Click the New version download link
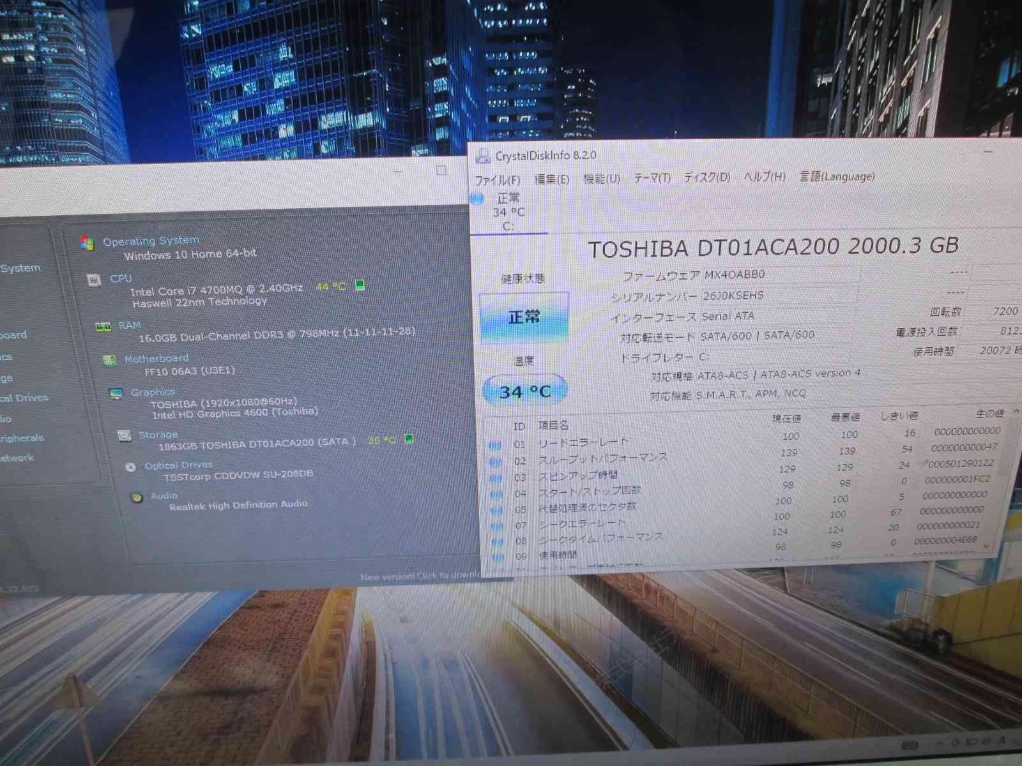The width and height of the screenshot is (1022, 766). coord(419,576)
